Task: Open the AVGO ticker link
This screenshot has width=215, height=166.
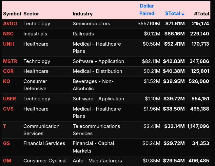Action: click(x=10, y=24)
